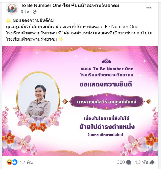The image size is (161, 169).
Task: Click the blue like reaction icon
Action: pos(15,162)
